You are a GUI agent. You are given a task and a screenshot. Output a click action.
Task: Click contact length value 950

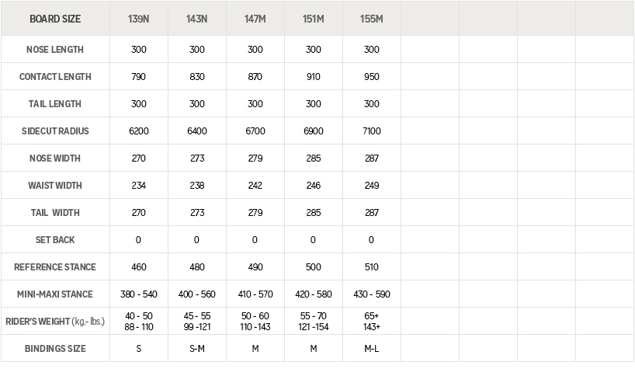(x=371, y=77)
